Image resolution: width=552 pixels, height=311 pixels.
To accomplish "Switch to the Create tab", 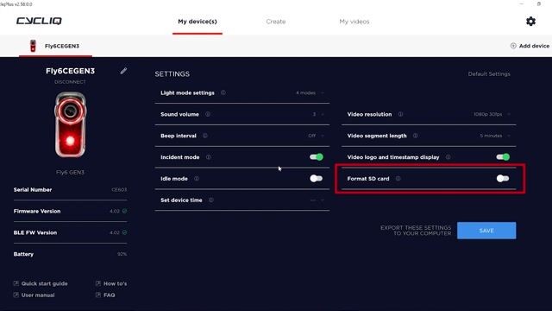I will [276, 22].
